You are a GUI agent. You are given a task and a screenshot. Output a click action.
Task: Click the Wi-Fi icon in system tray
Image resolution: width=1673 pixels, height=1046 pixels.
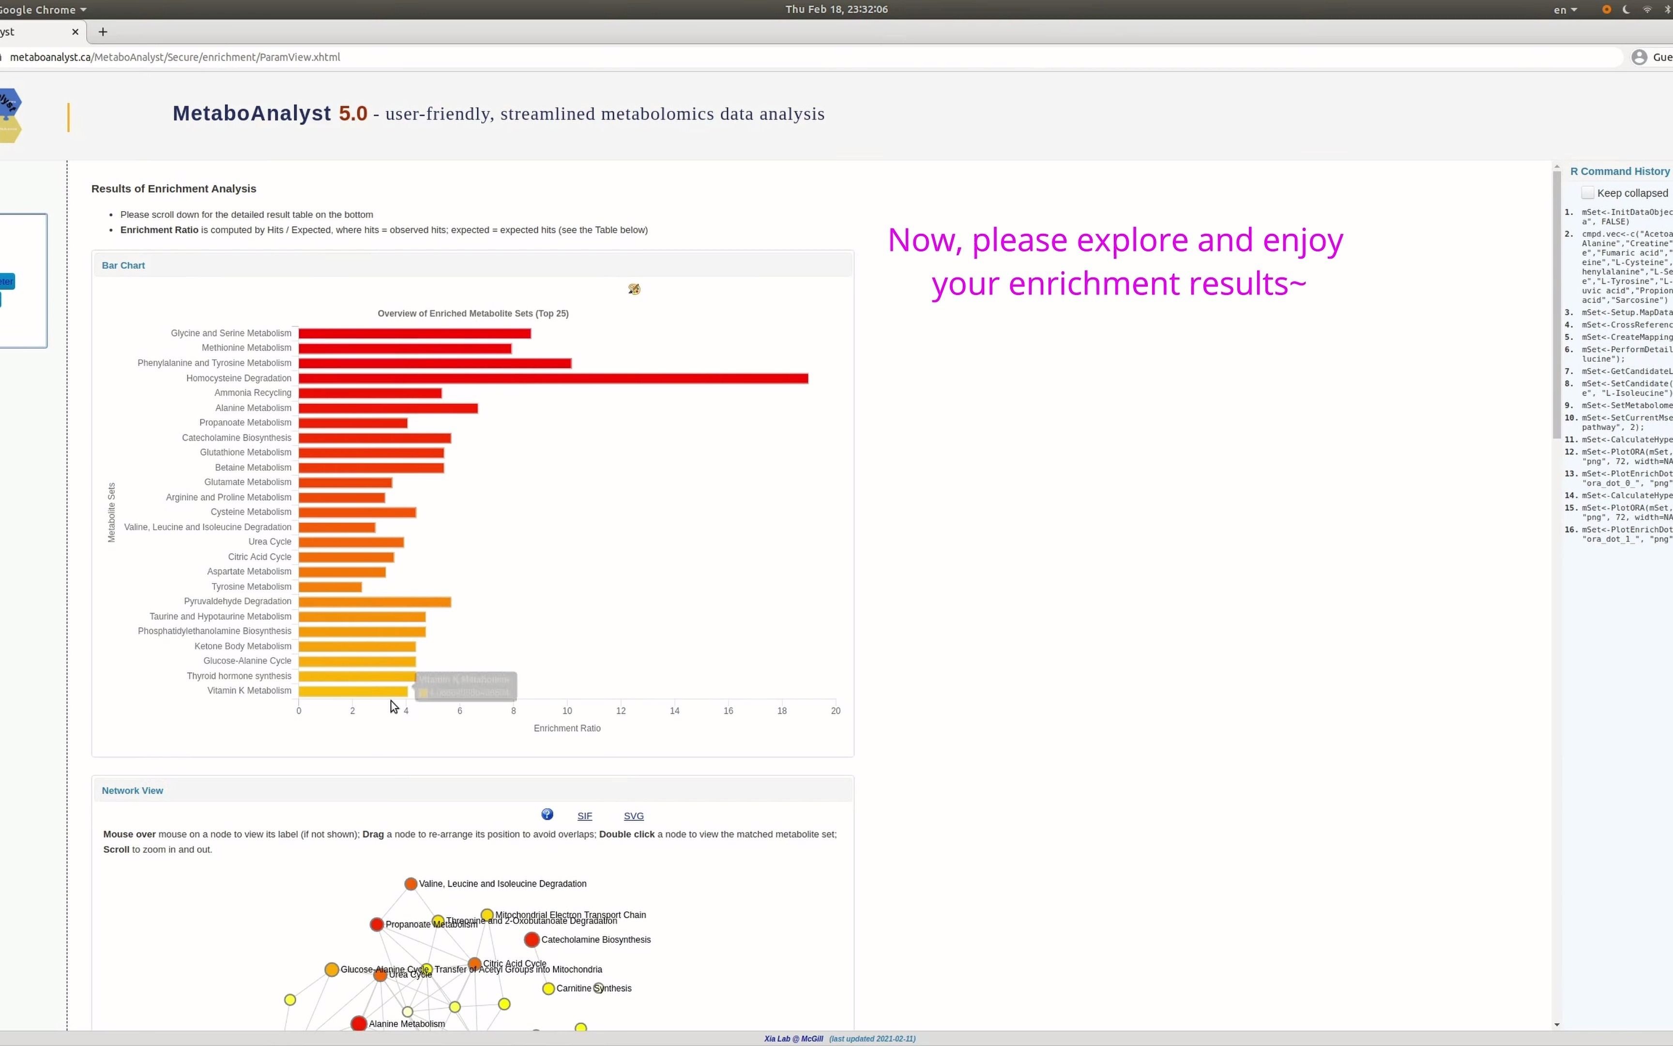tap(1647, 10)
